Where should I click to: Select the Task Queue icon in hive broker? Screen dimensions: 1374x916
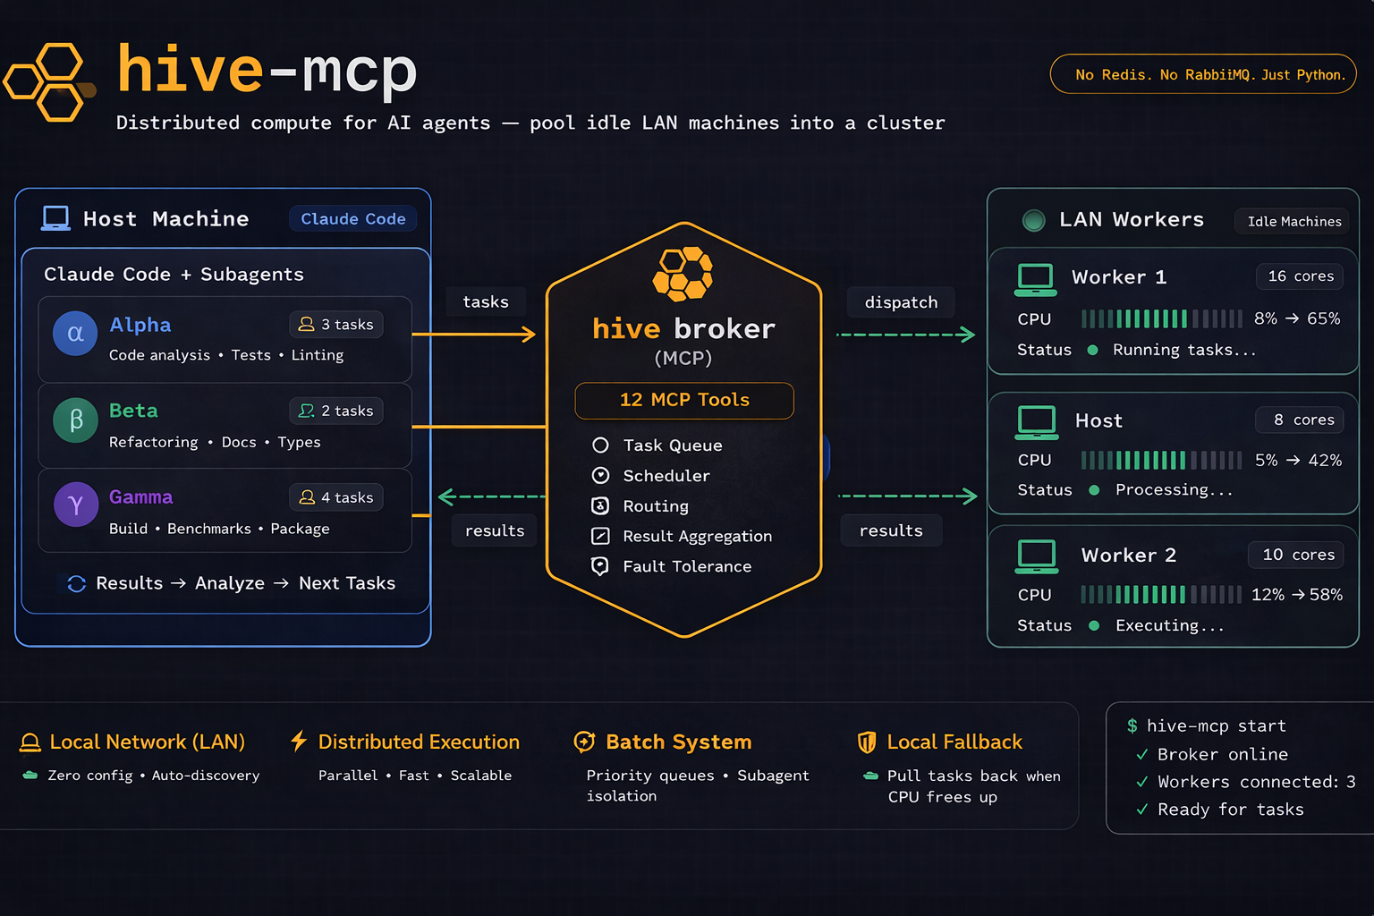pos(600,445)
